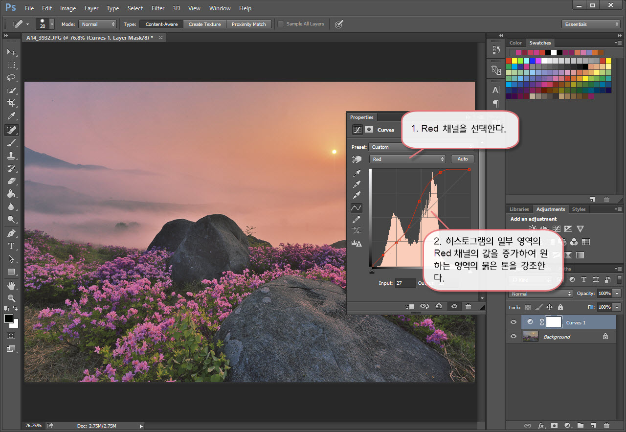Image resolution: width=626 pixels, height=432 pixels.
Task: Toggle Quick Mask mode
Action: click(x=11, y=336)
